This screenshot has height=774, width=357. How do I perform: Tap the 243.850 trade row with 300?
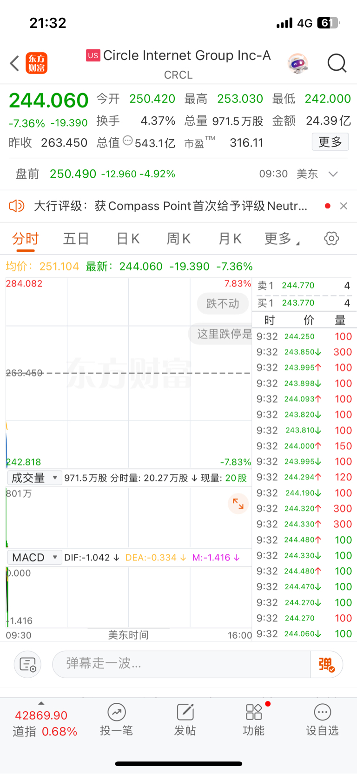(x=304, y=352)
